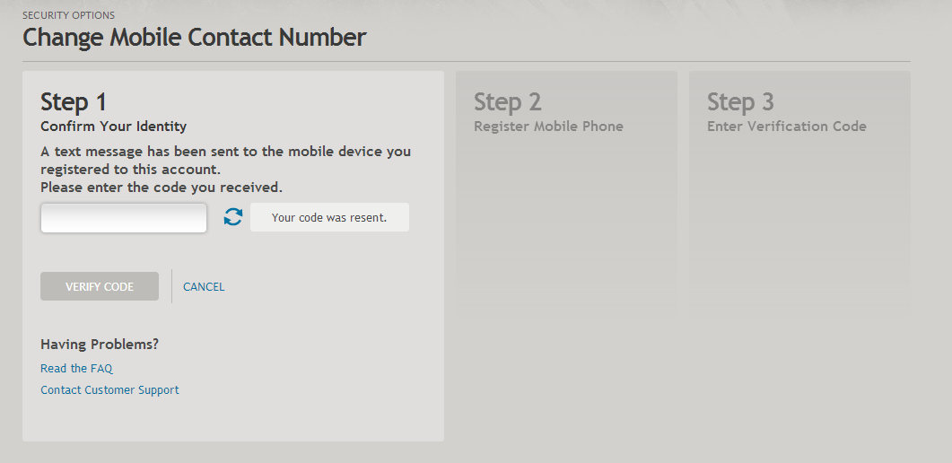This screenshot has height=463, width=952.
Task: Click the 'Please enter the code you received' text
Action: (162, 187)
